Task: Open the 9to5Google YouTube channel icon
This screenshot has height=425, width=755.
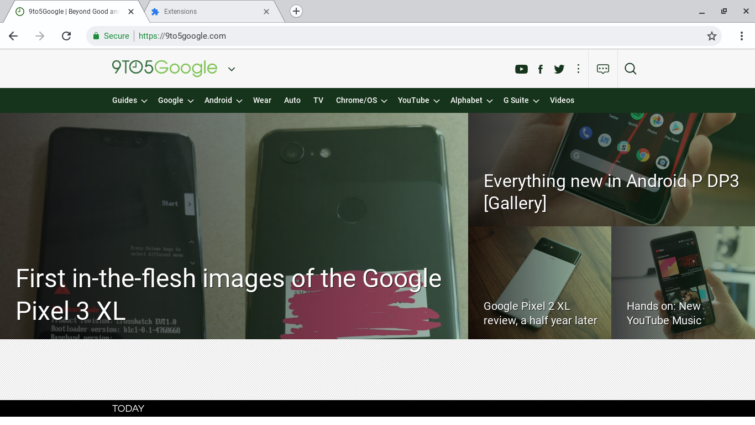Action: point(521,69)
